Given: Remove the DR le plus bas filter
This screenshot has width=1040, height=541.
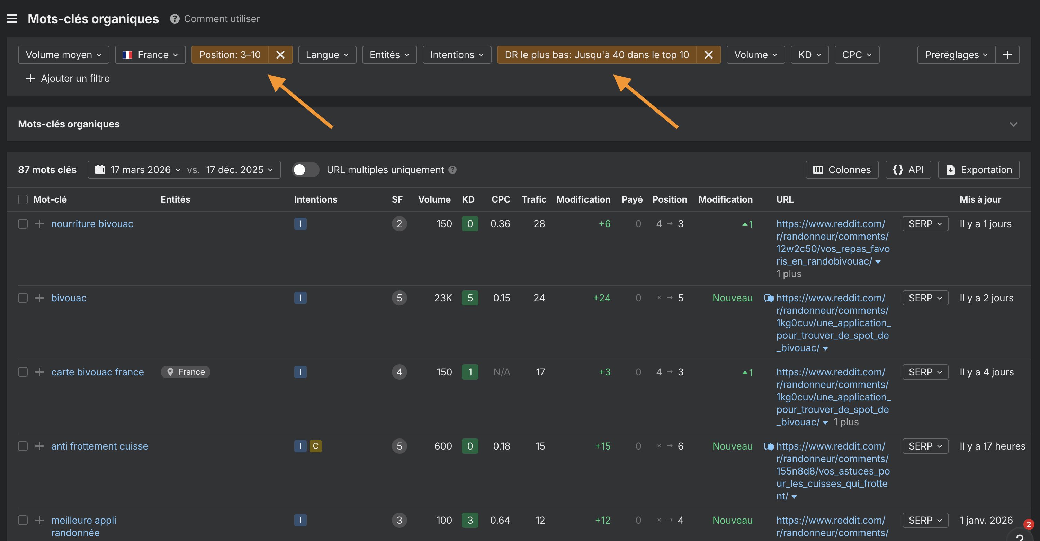Looking at the screenshot, I should tap(709, 54).
